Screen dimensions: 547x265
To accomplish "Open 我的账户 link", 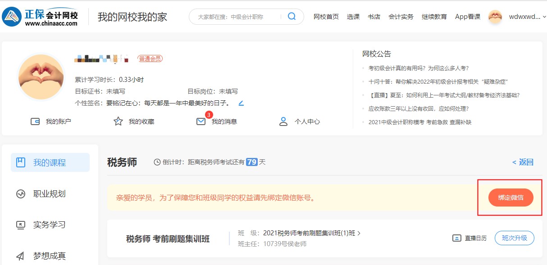I will 59,121.
